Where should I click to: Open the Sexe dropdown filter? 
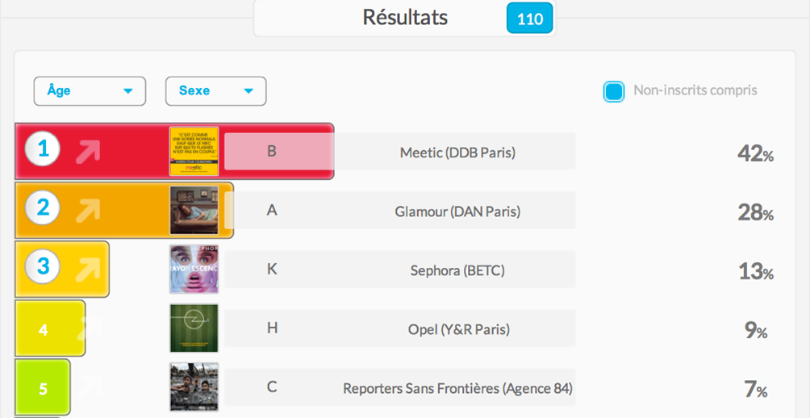[216, 91]
